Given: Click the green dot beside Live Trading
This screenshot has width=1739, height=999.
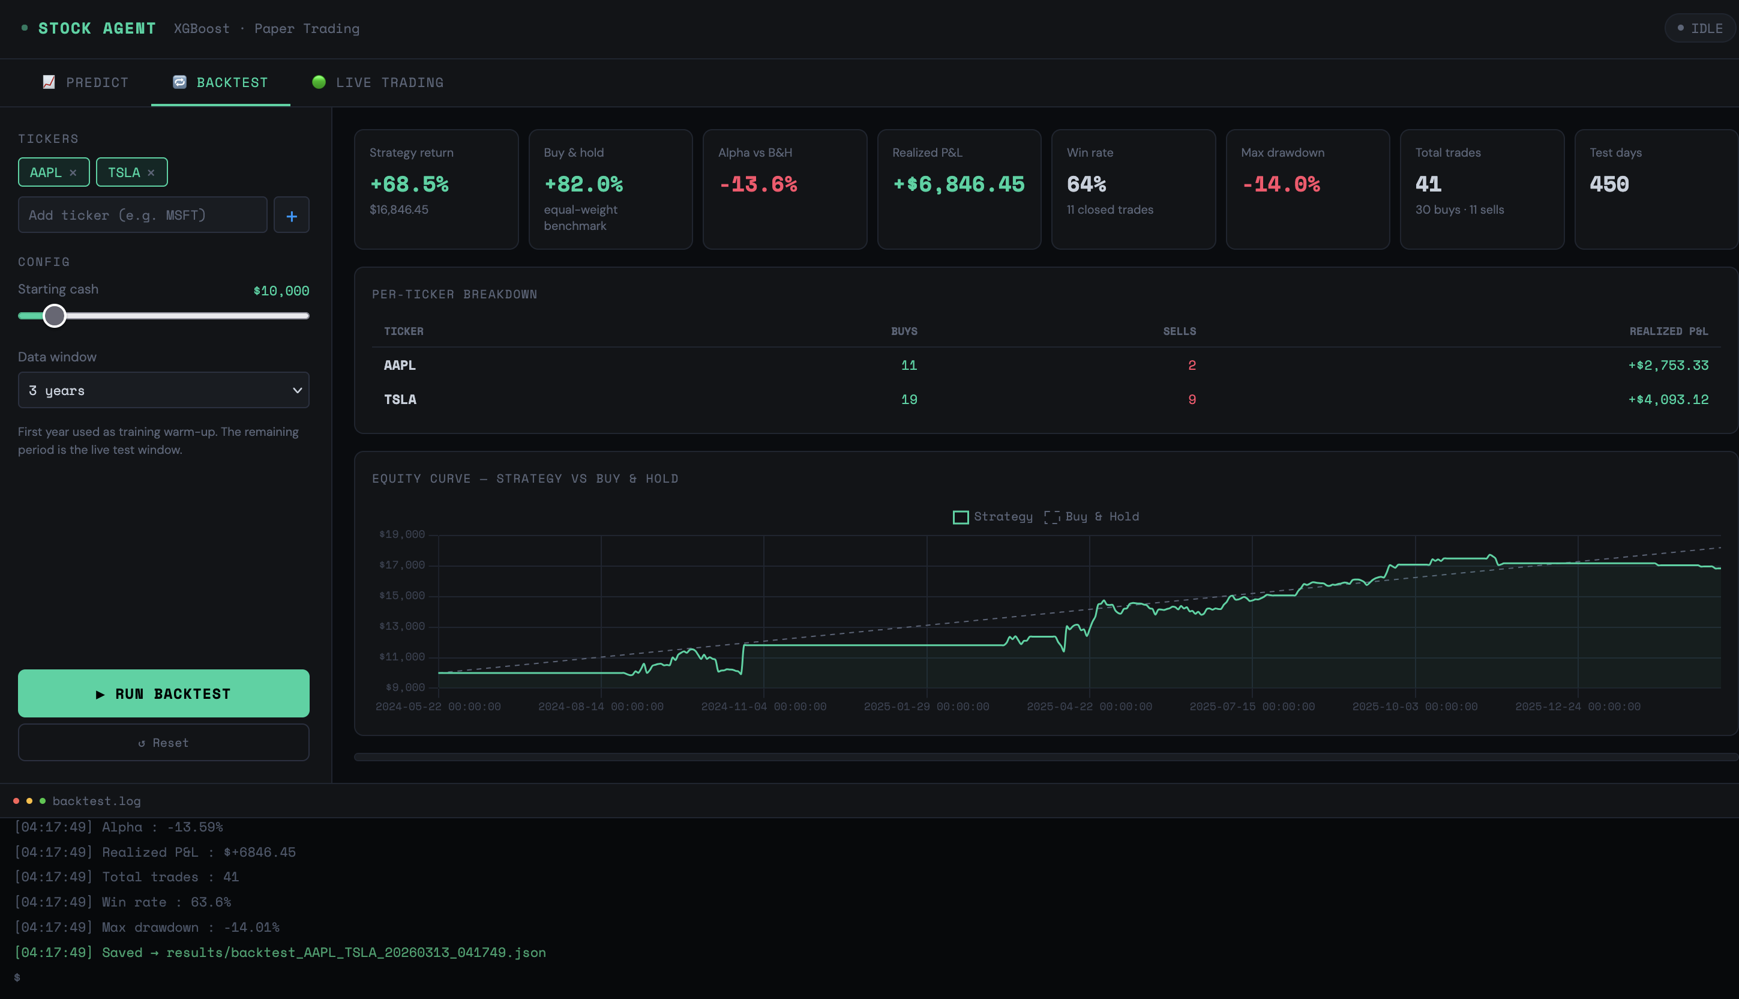Looking at the screenshot, I should (x=319, y=82).
